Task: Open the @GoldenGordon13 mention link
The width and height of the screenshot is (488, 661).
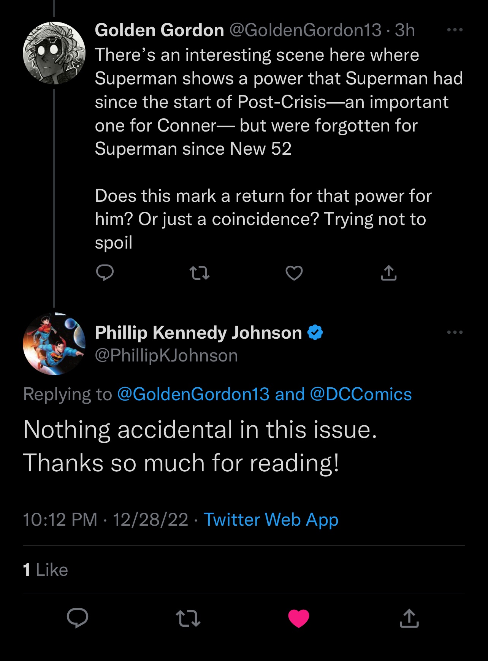Action: (x=193, y=394)
